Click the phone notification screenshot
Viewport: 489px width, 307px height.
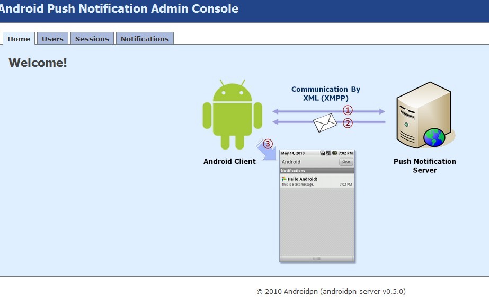(x=317, y=206)
